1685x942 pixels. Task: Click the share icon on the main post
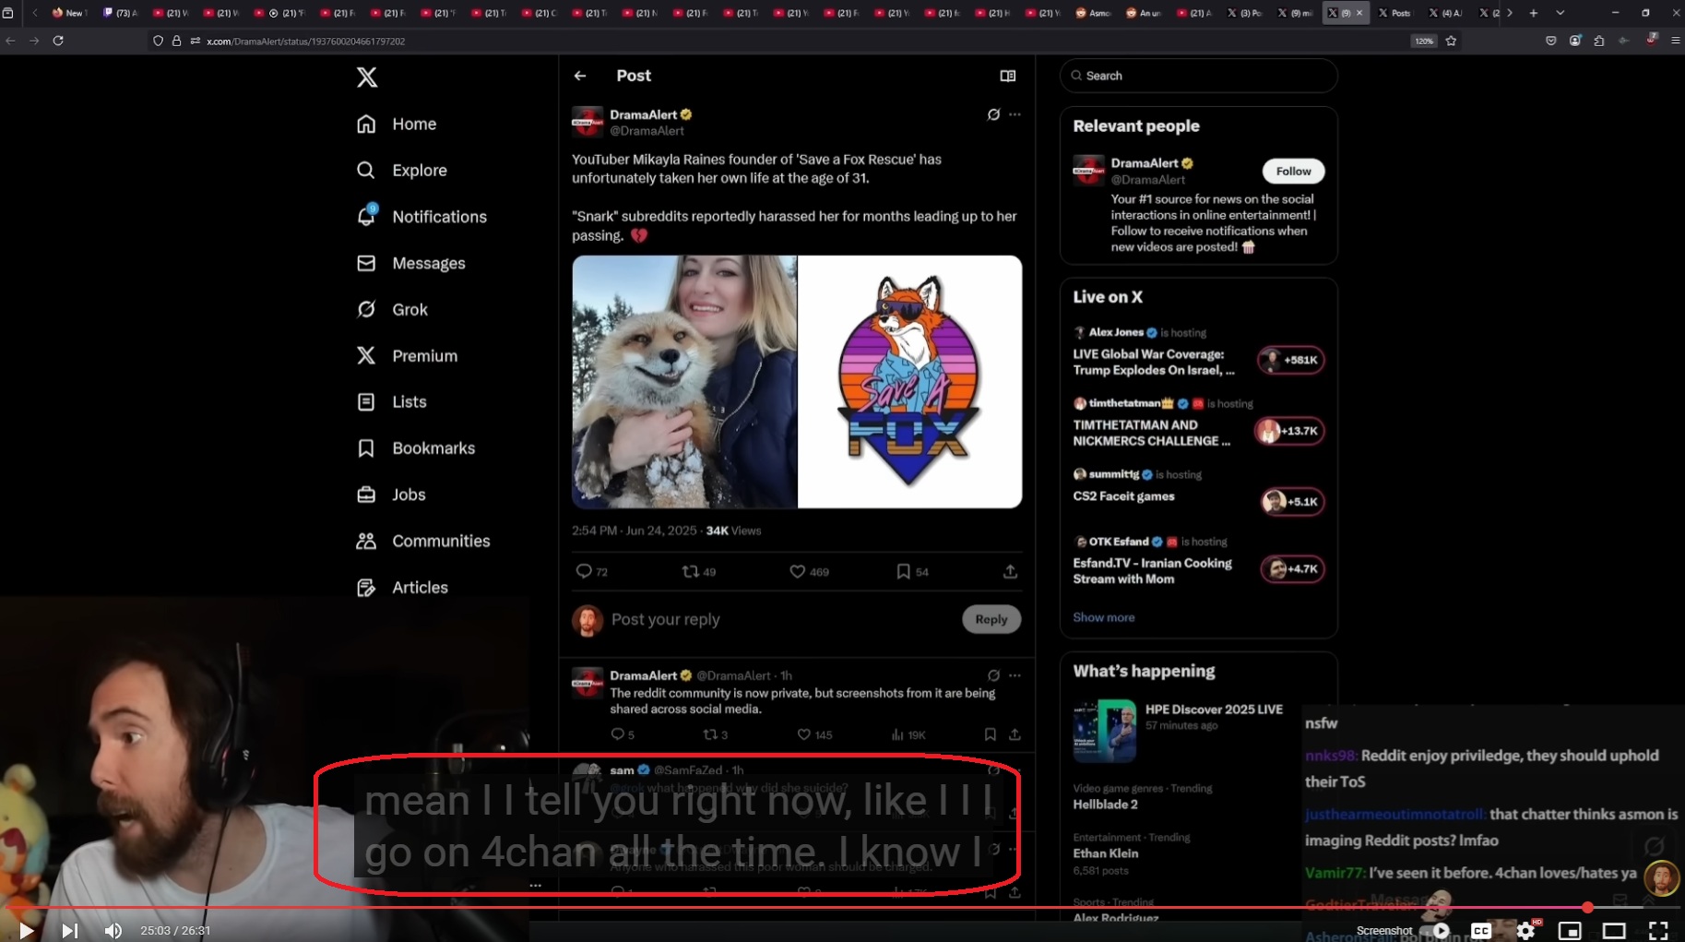point(1010,571)
